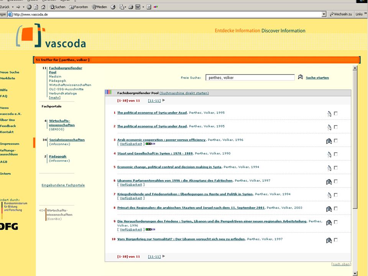Click the nach oben link
Image resolution: width=368 pixels, height=276 pixels.
coord(341,264)
